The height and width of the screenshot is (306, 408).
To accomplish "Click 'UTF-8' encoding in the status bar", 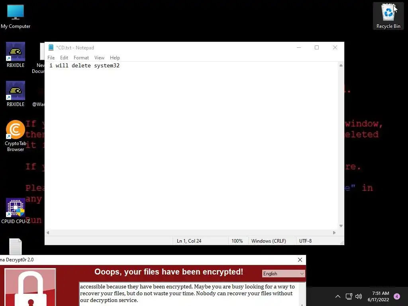I will click(x=306, y=241).
